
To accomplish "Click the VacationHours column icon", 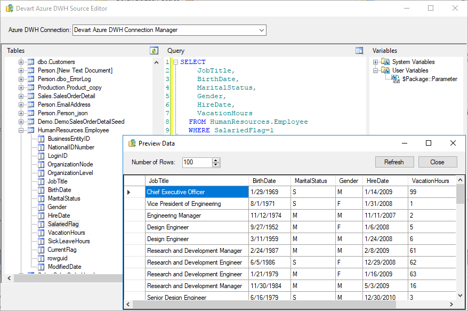I will 41,232.
